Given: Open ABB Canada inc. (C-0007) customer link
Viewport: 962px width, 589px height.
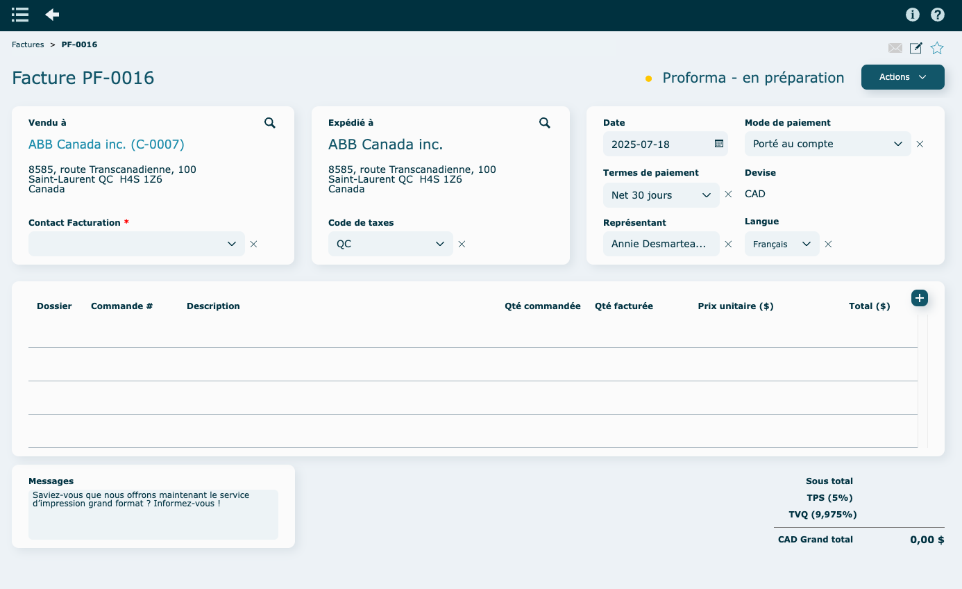Looking at the screenshot, I should pos(106,144).
